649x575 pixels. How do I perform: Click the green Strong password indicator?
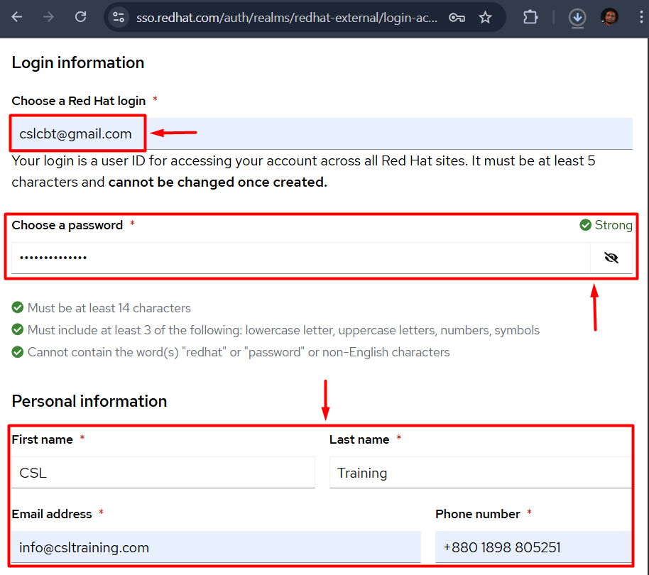point(606,225)
